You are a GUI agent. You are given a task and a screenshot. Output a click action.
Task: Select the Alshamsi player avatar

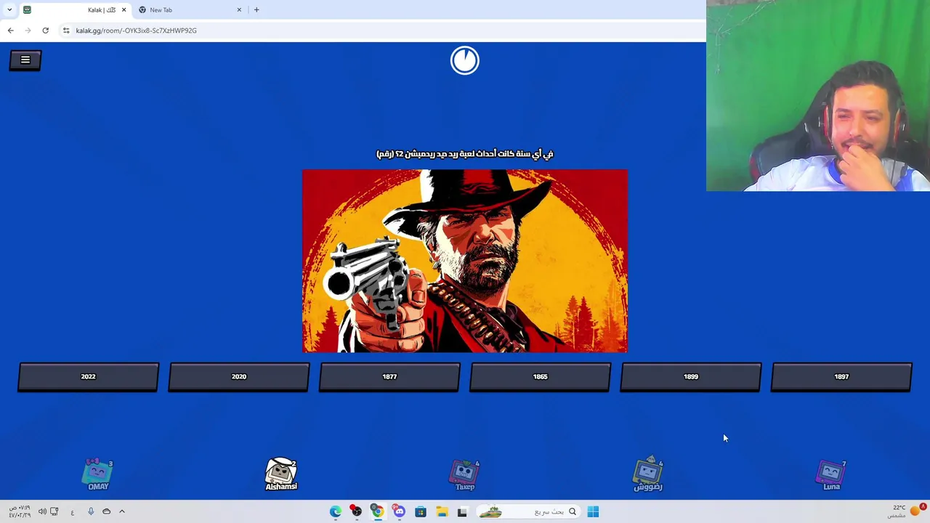(x=281, y=474)
